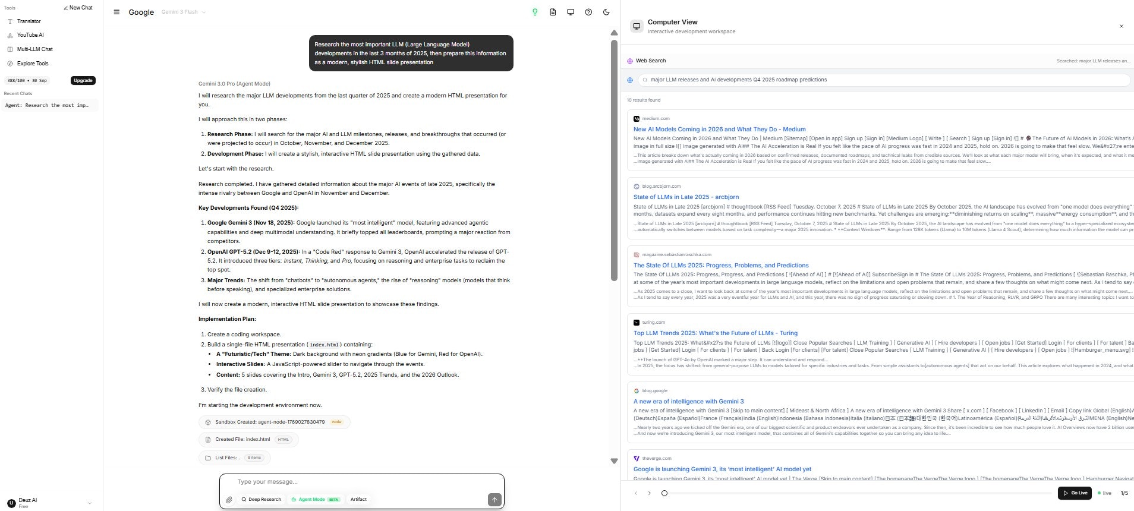Click the '388/100 • 30 Sep' usage badge
1134x511 pixels.
27,80
